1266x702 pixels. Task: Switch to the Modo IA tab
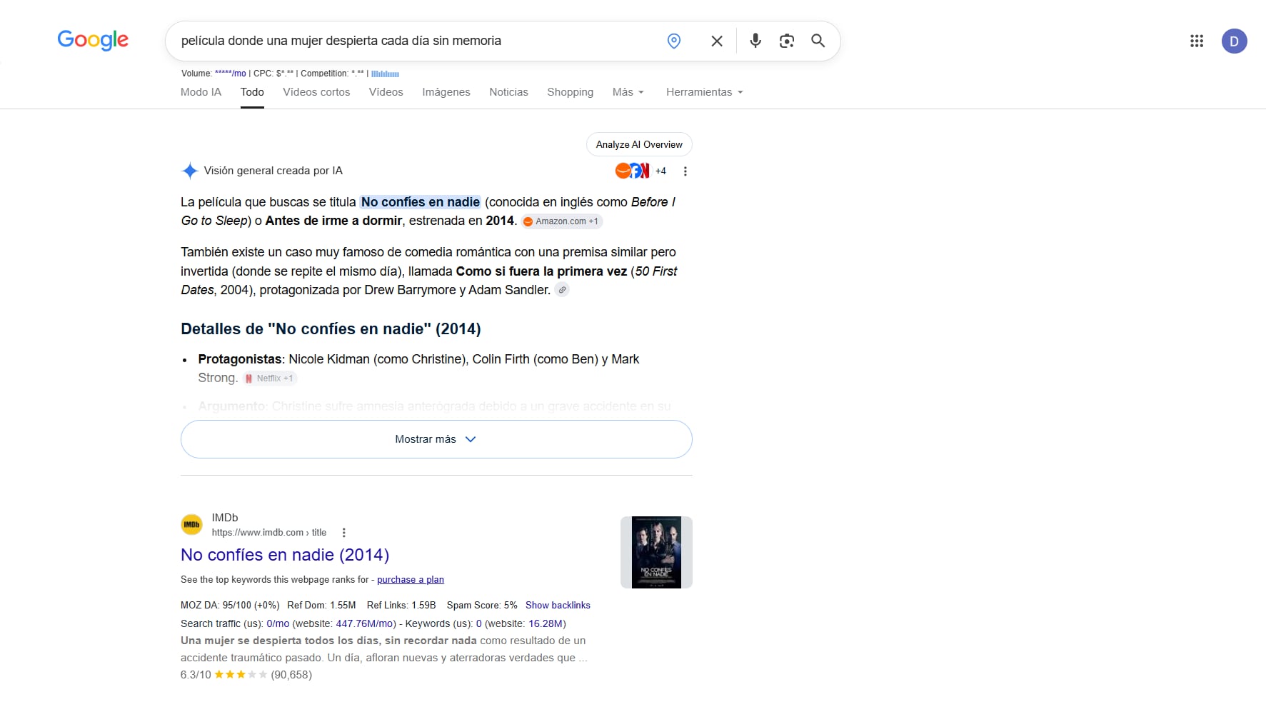tap(201, 92)
